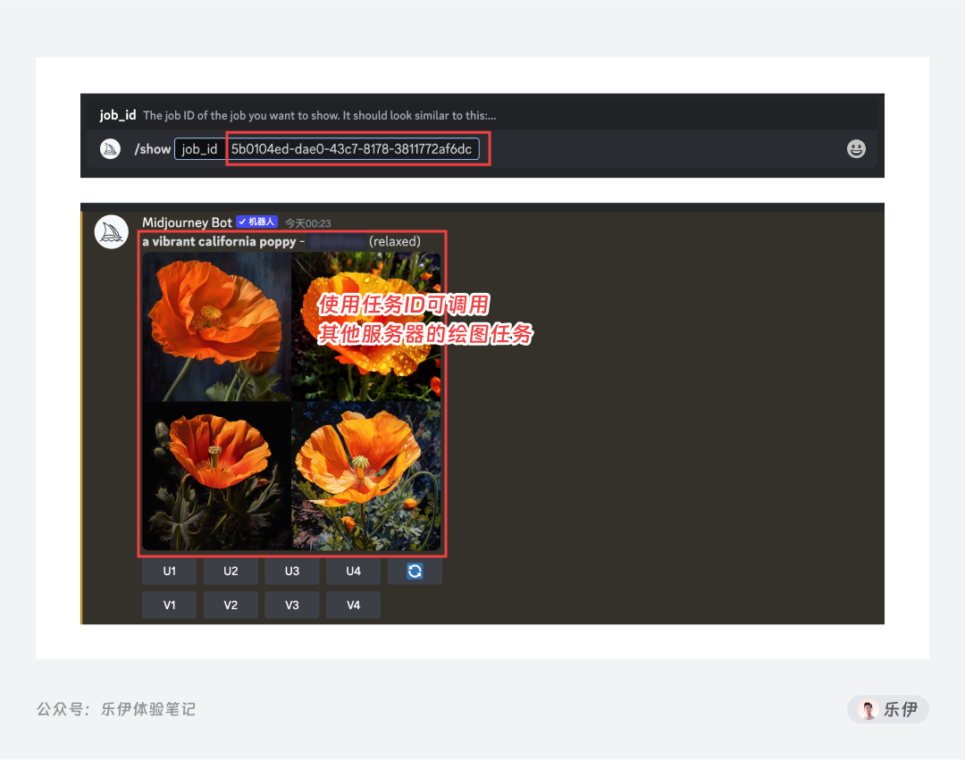Click the re-roll refresh icon button
Screen dimensions: 965x760
415,572
